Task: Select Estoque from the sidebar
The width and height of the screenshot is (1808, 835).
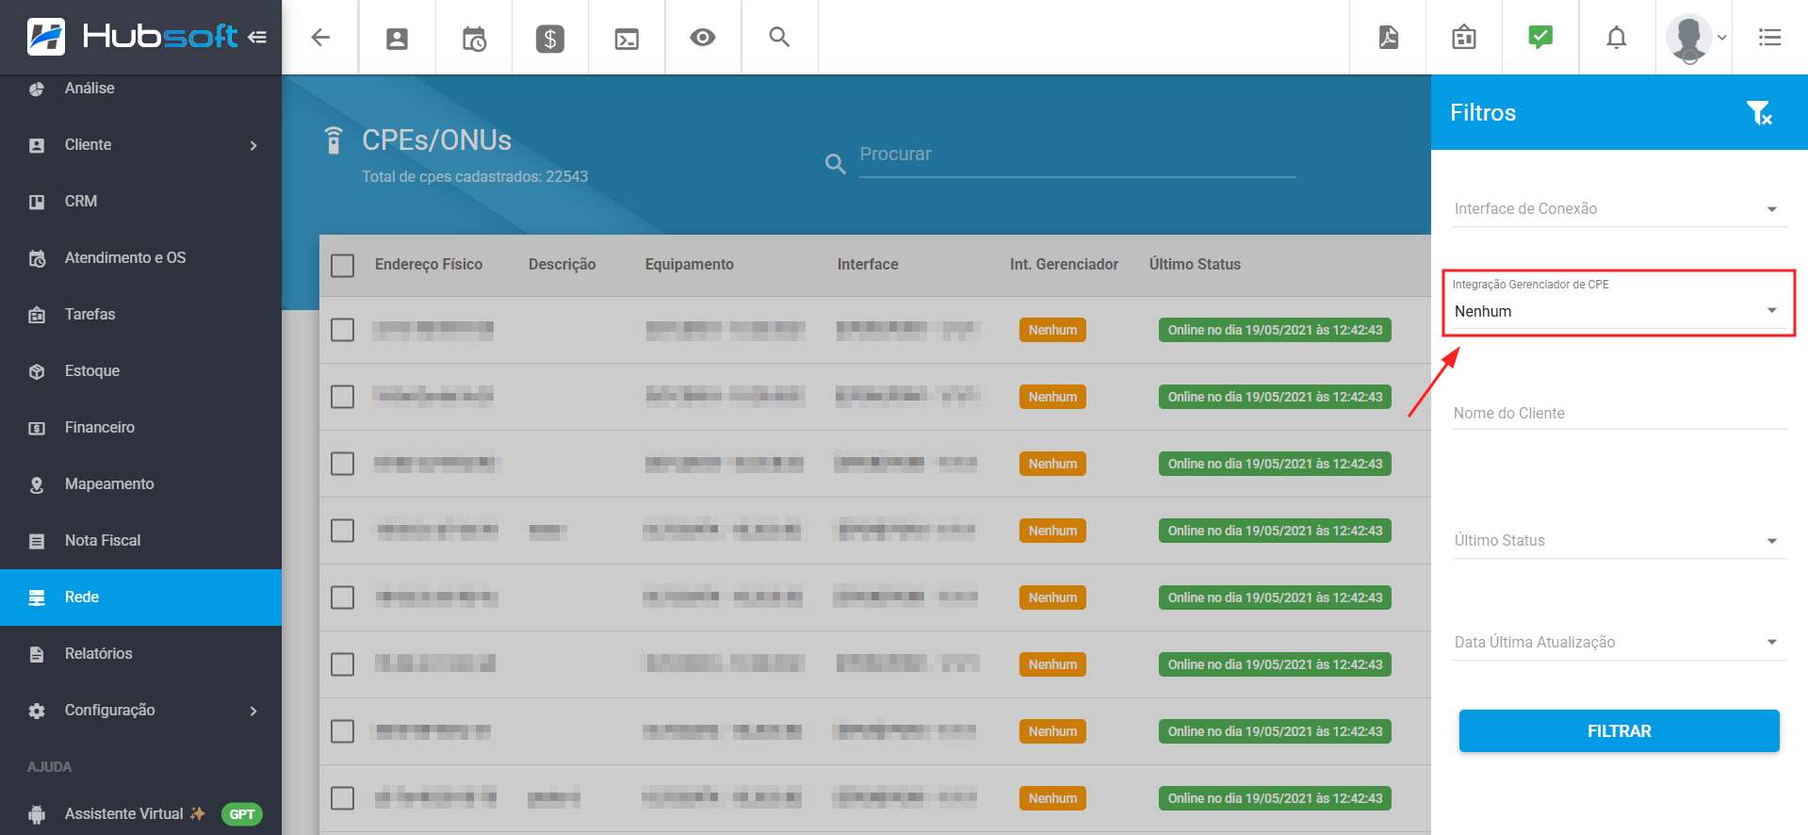Action: coord(92,371)
